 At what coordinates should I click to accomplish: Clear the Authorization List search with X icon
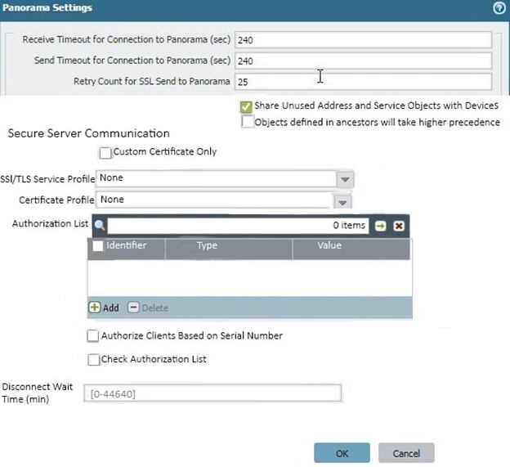[399, 226]
